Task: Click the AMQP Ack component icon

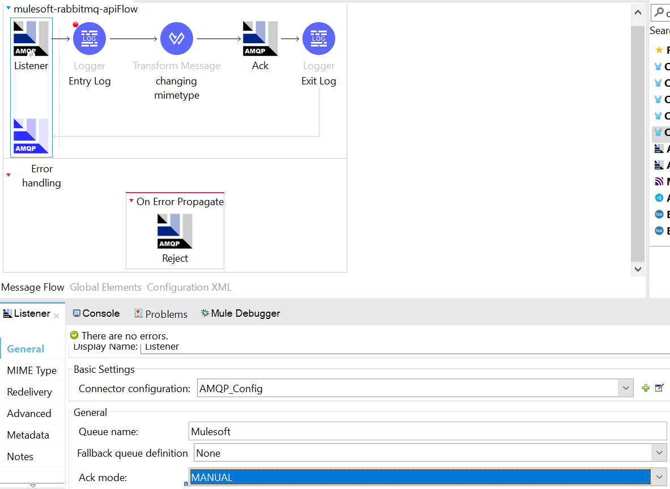Action: click(260, 39)
